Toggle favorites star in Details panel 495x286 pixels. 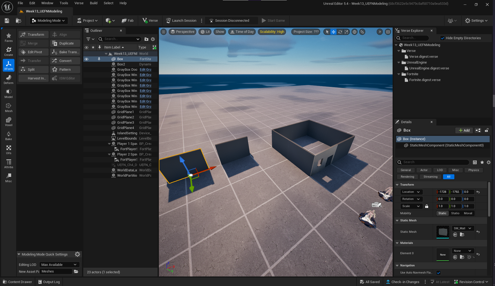[x=482, y=162]
